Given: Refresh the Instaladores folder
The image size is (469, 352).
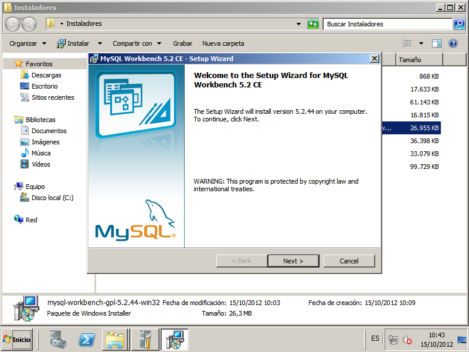Looking at the screenshot, I should 313,24.
